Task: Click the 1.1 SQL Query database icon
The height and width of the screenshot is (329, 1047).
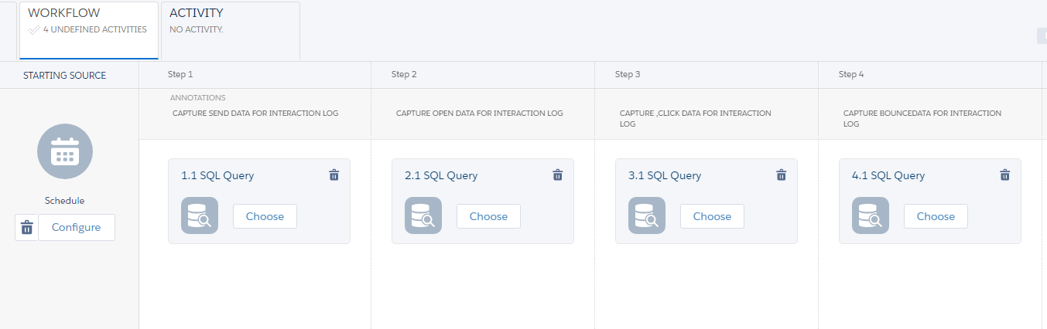Action: pyautogui.click(x=200, y=215)
